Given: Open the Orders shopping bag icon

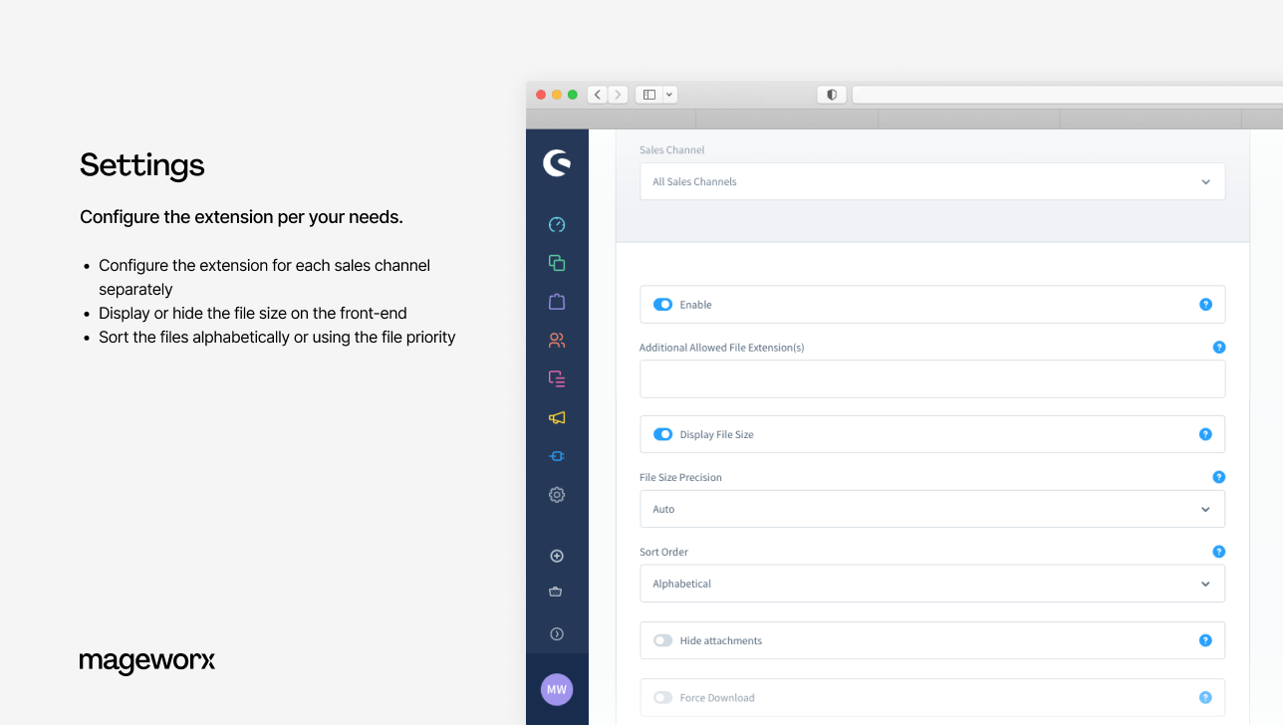Looking at the screenshot, I should (557, 302).
